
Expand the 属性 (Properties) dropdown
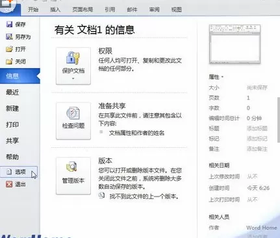click(x=216, y=77)
